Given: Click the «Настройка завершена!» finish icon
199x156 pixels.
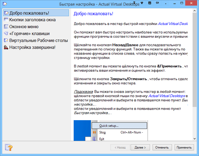Looking at the screenshot, I should (x=6, y=47).
